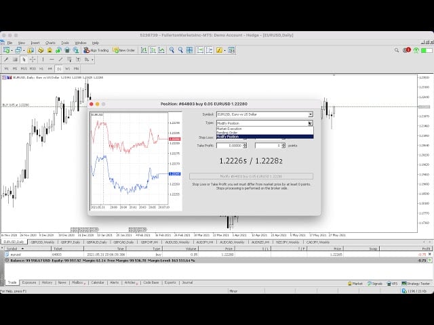Switch to the W1 timeframe
Screen dimensions: 434x325
click(x=68, y=68)
